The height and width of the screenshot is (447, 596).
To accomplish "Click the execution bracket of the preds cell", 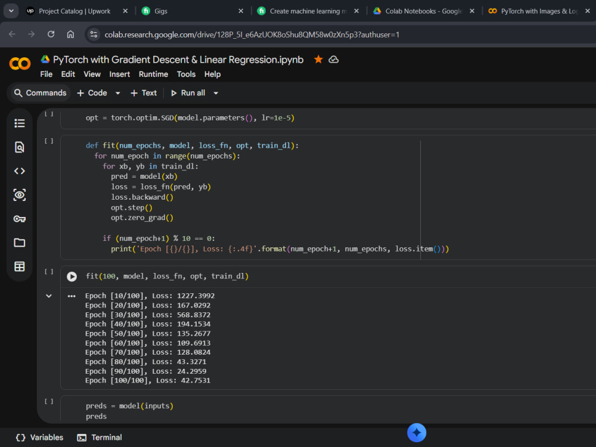I will click(x=49, y=401).
